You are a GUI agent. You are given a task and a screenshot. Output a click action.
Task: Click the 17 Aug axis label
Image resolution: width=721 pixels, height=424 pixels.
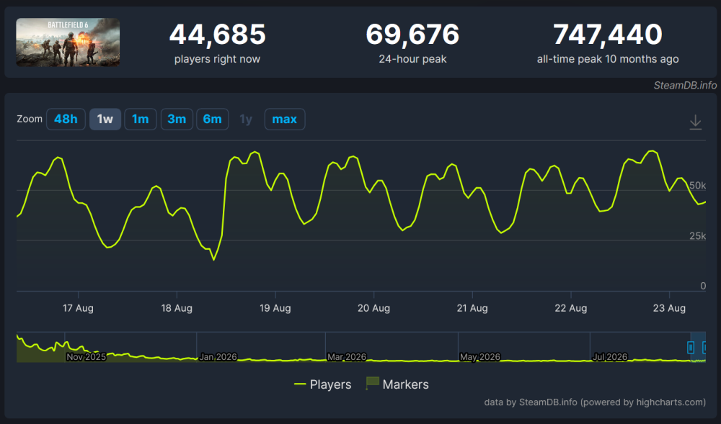tap(78, 308)
